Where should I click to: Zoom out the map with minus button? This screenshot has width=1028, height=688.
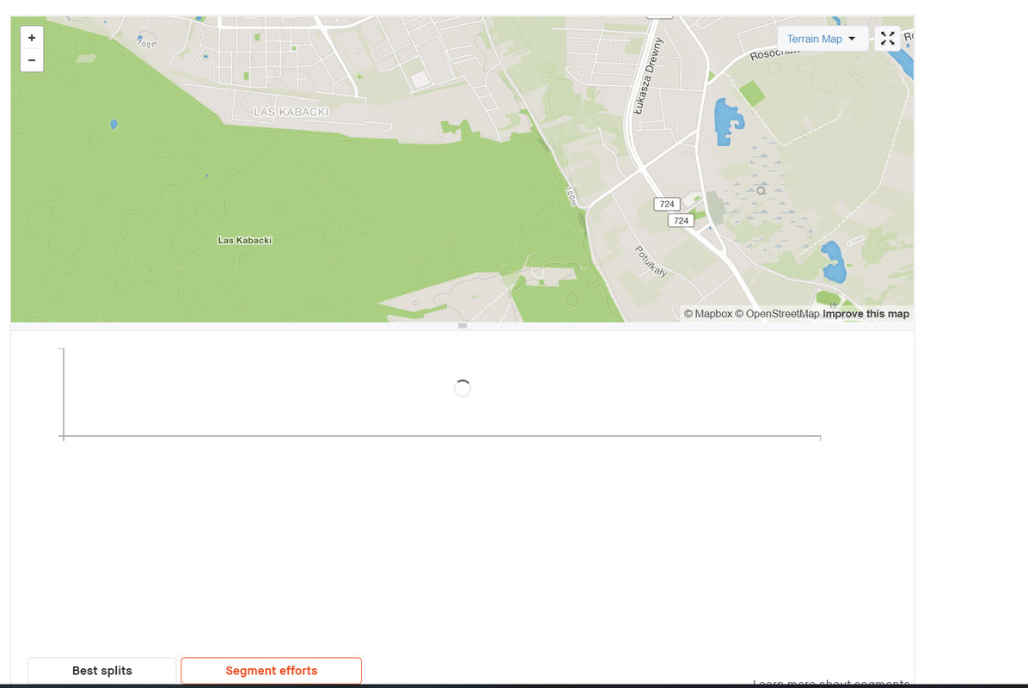(x=32, y=60)
